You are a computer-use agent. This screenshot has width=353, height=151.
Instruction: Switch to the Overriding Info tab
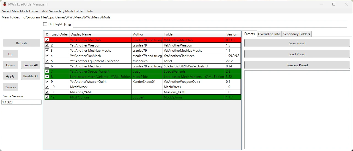click(269, 34)
